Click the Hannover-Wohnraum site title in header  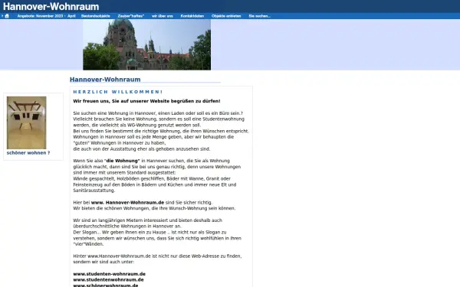[x=51, y=6]
